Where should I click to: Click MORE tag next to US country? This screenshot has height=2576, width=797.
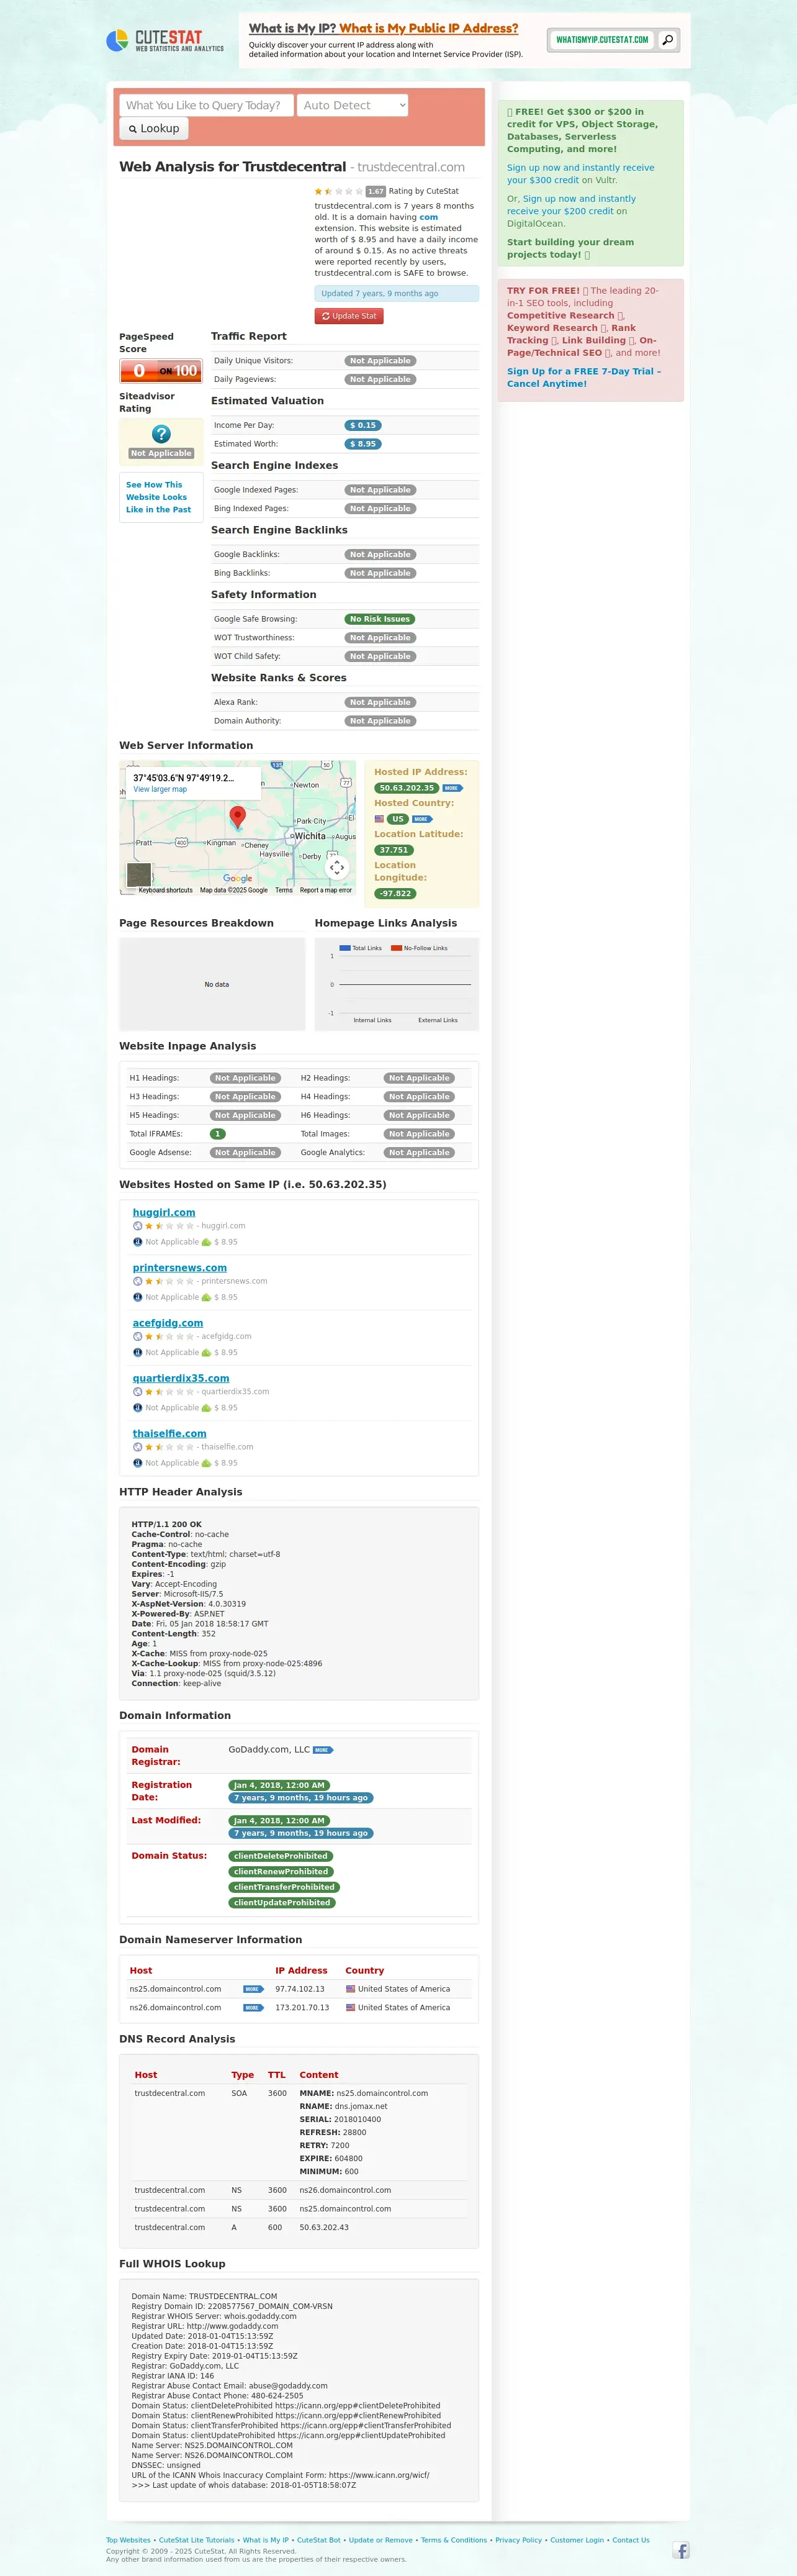422,819
